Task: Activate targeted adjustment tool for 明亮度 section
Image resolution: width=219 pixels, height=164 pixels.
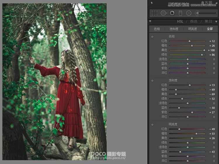Action: click(x=152, y=125)
